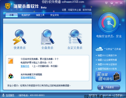Click the 买瑞星送电脑包 promotional banner
126x98 pixels.
click(108, 76)
